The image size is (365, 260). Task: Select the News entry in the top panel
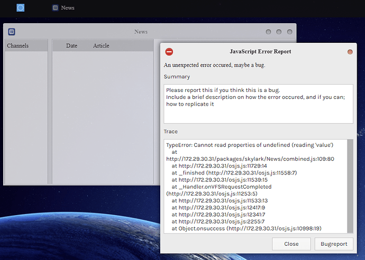click(63, 8)
